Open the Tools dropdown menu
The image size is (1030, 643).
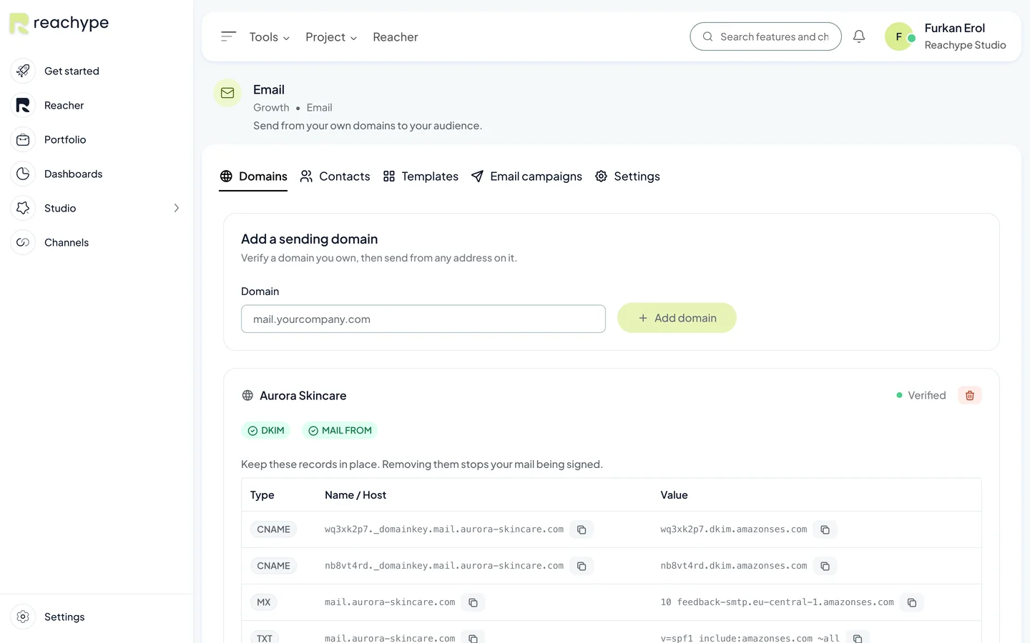pos(269,37)
